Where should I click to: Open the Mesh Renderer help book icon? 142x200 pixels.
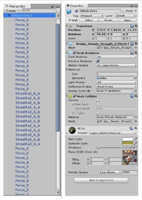point(132,53)
